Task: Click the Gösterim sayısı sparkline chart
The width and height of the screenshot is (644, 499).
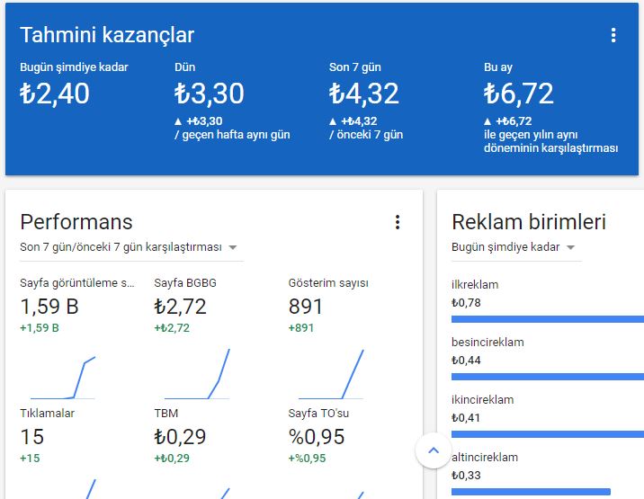Action: (331, 374)
